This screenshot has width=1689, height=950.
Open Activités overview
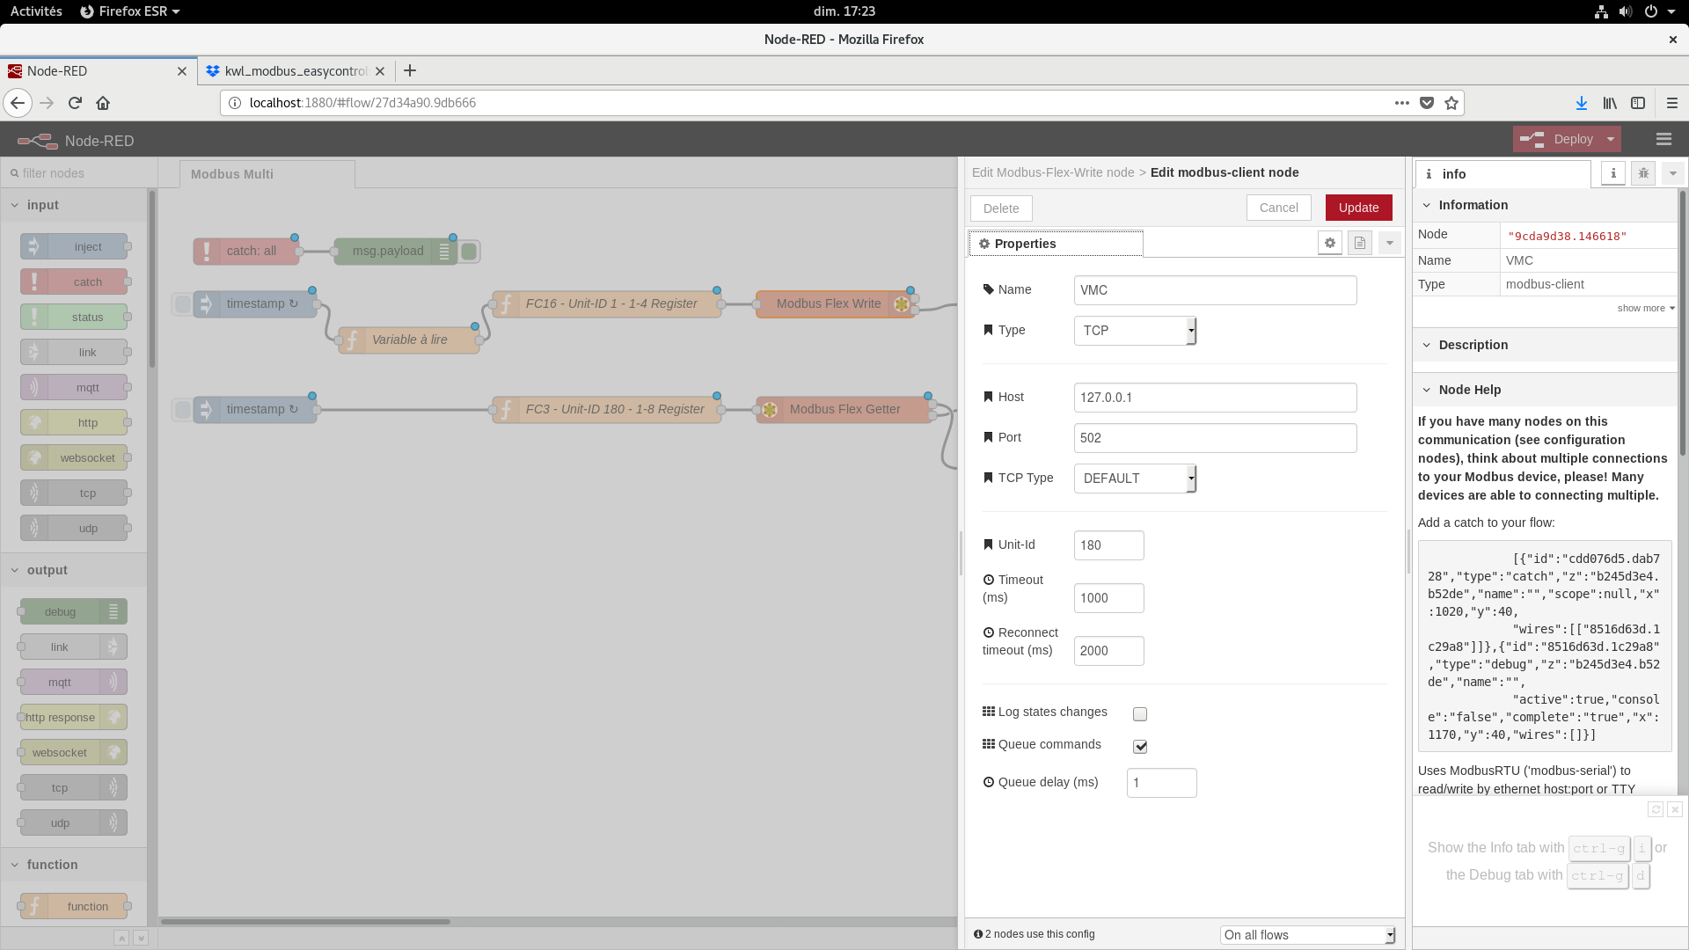36,11
